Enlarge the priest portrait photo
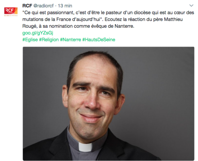The height and width of the screenshot is (161, 198). tap(108, 103)
